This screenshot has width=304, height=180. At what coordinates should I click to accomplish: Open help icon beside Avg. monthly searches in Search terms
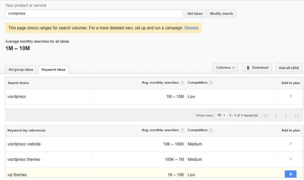(x=182, y=83)
